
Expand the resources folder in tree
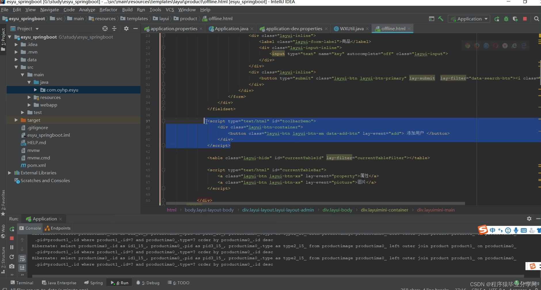coord(29,97)
